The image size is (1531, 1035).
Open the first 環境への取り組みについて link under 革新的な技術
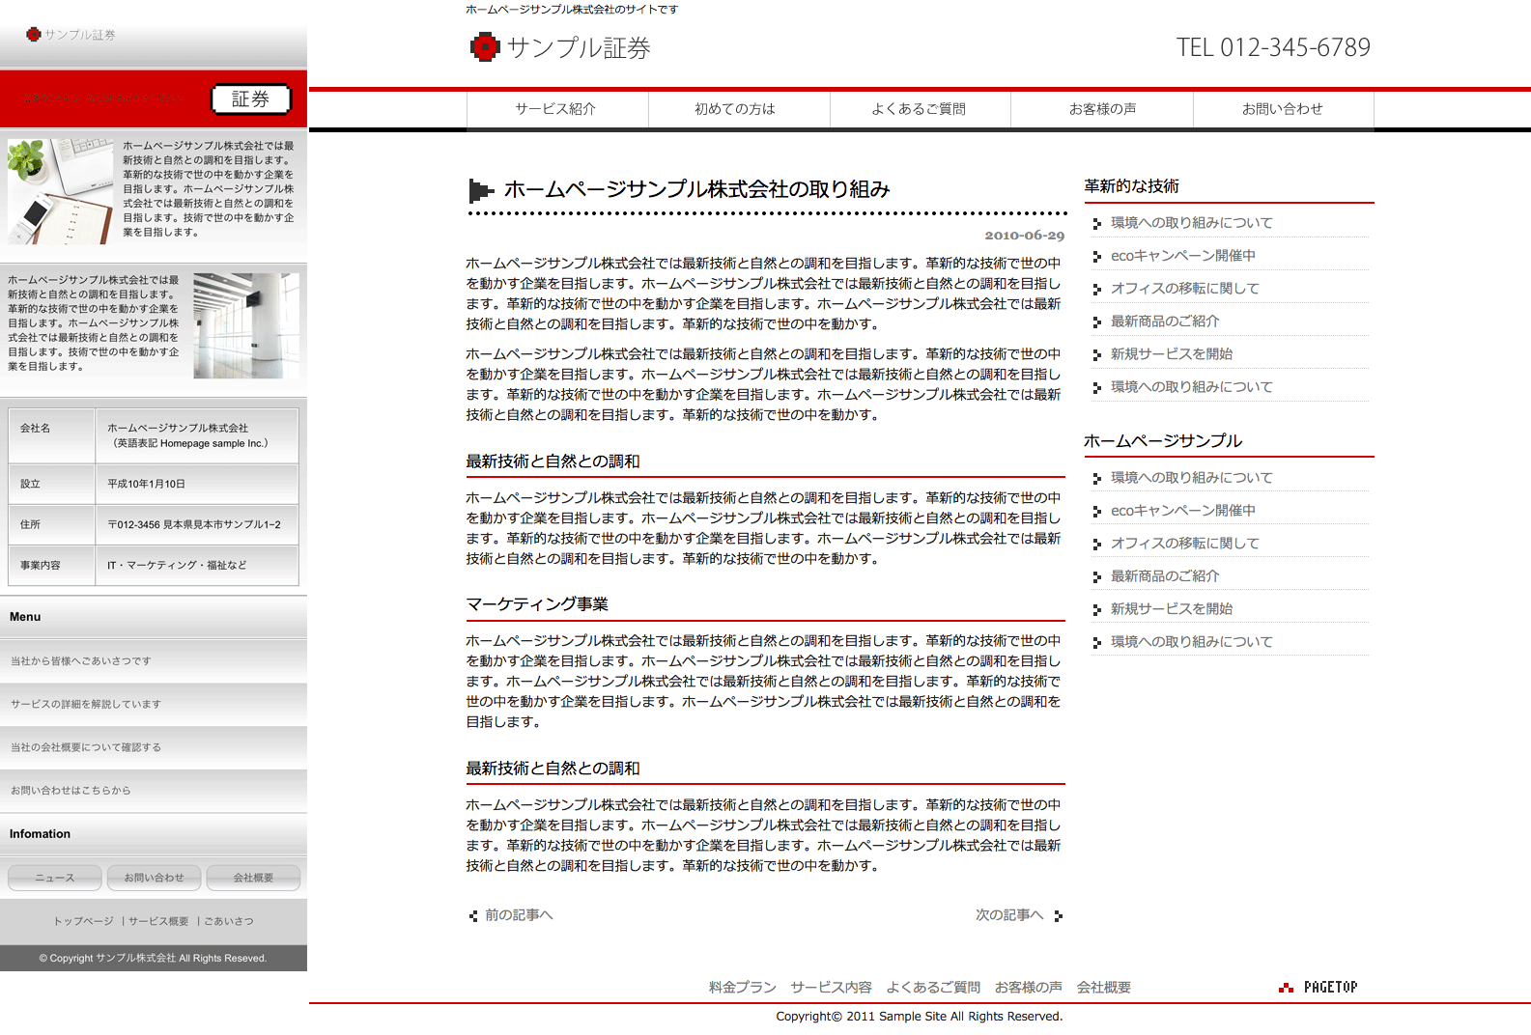pyautogui.click(x=1191, y=223)
